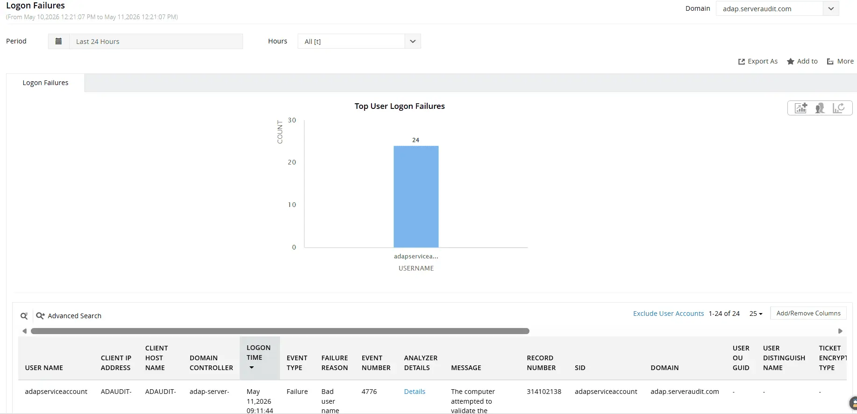This screenshot has height=414, width=857.
Task: Click Add/Remove Columns button
Action: (808, 313)
